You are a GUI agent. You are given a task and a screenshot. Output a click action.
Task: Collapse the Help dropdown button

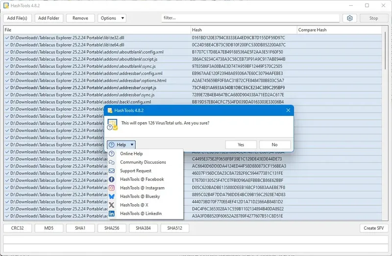pyautogui.click(x=121, y=145)
